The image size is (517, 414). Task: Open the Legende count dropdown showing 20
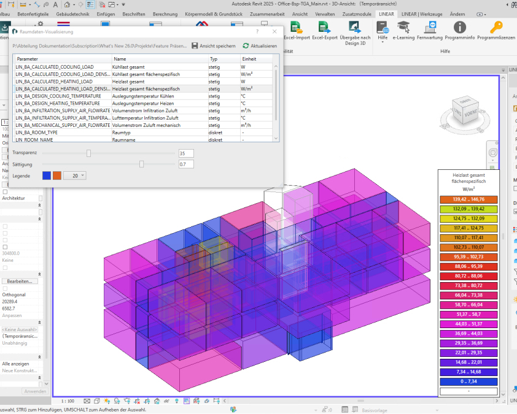(x=75, y=175)
